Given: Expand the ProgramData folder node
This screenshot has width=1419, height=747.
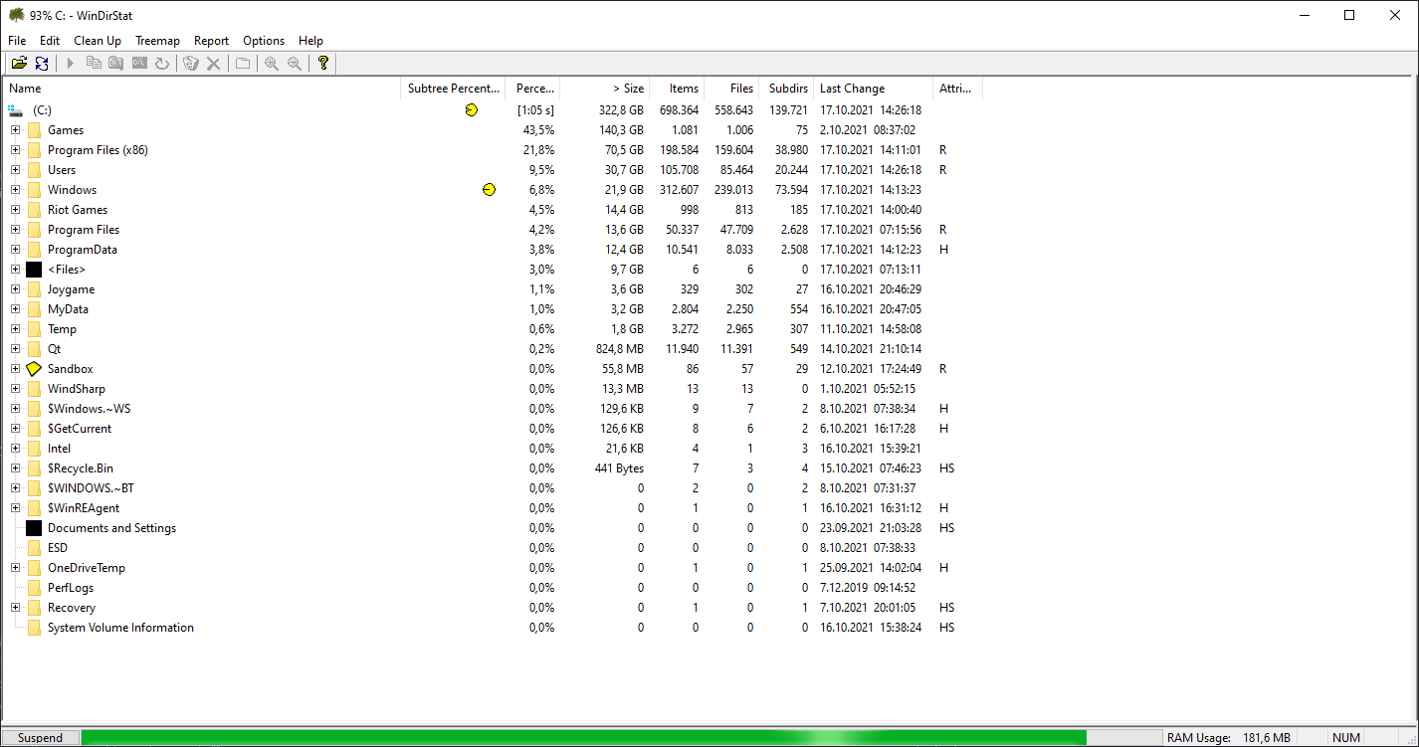Looking at the screenshot, I should point(15,250).
